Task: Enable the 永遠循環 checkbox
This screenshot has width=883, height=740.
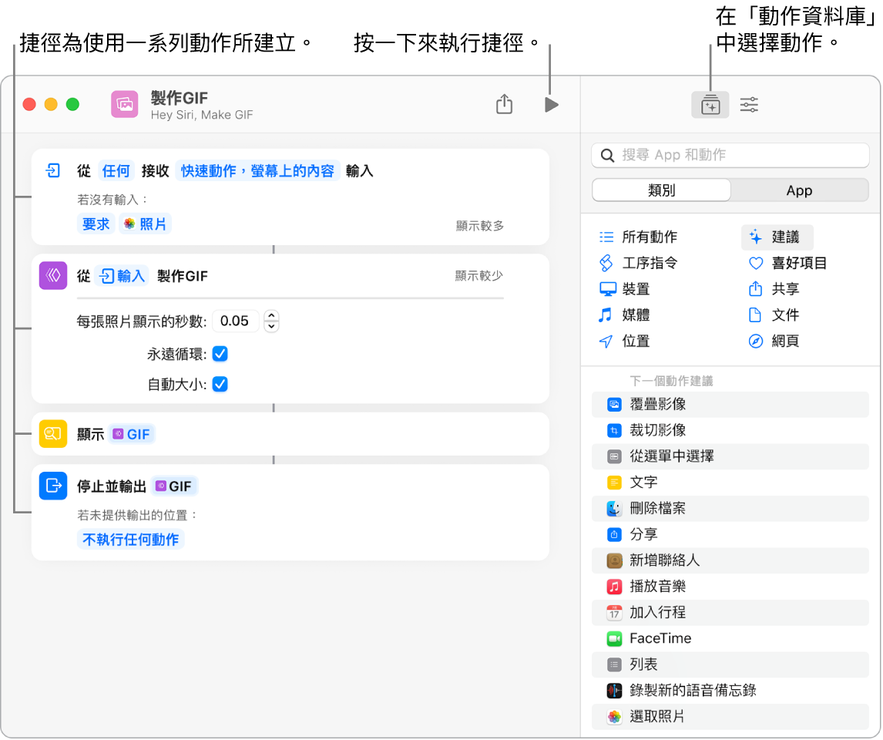Action: (x=220, y=352)
